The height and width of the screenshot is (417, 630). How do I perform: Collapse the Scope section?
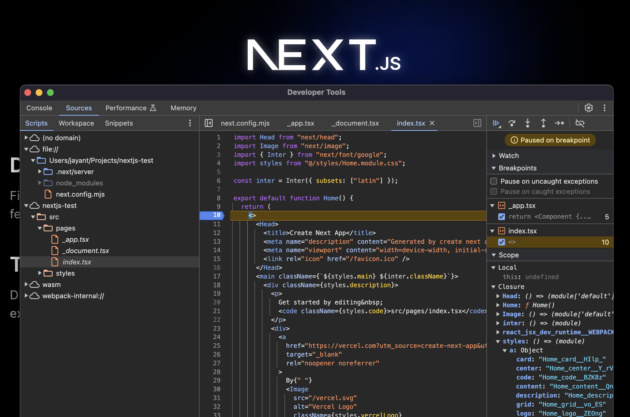[x=494, y=255]
